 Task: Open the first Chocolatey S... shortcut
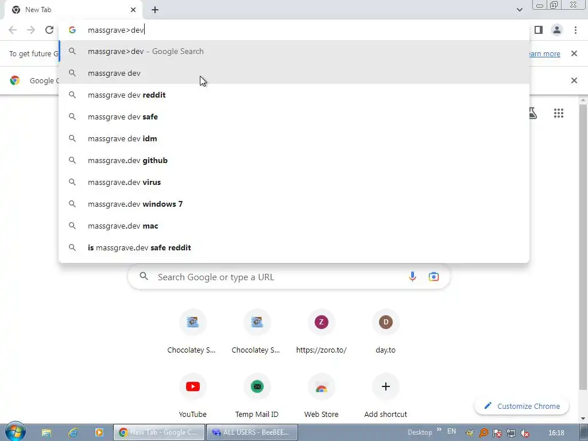pyautogui.click(x=193, y=331)
